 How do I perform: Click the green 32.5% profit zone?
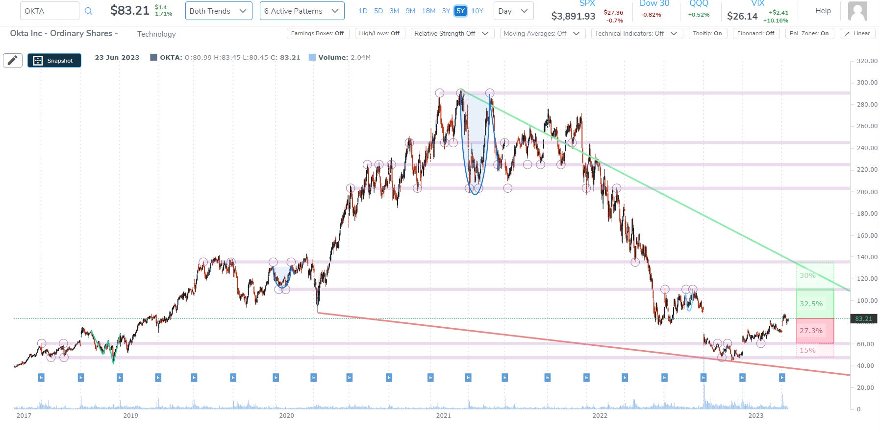[815, 304]
